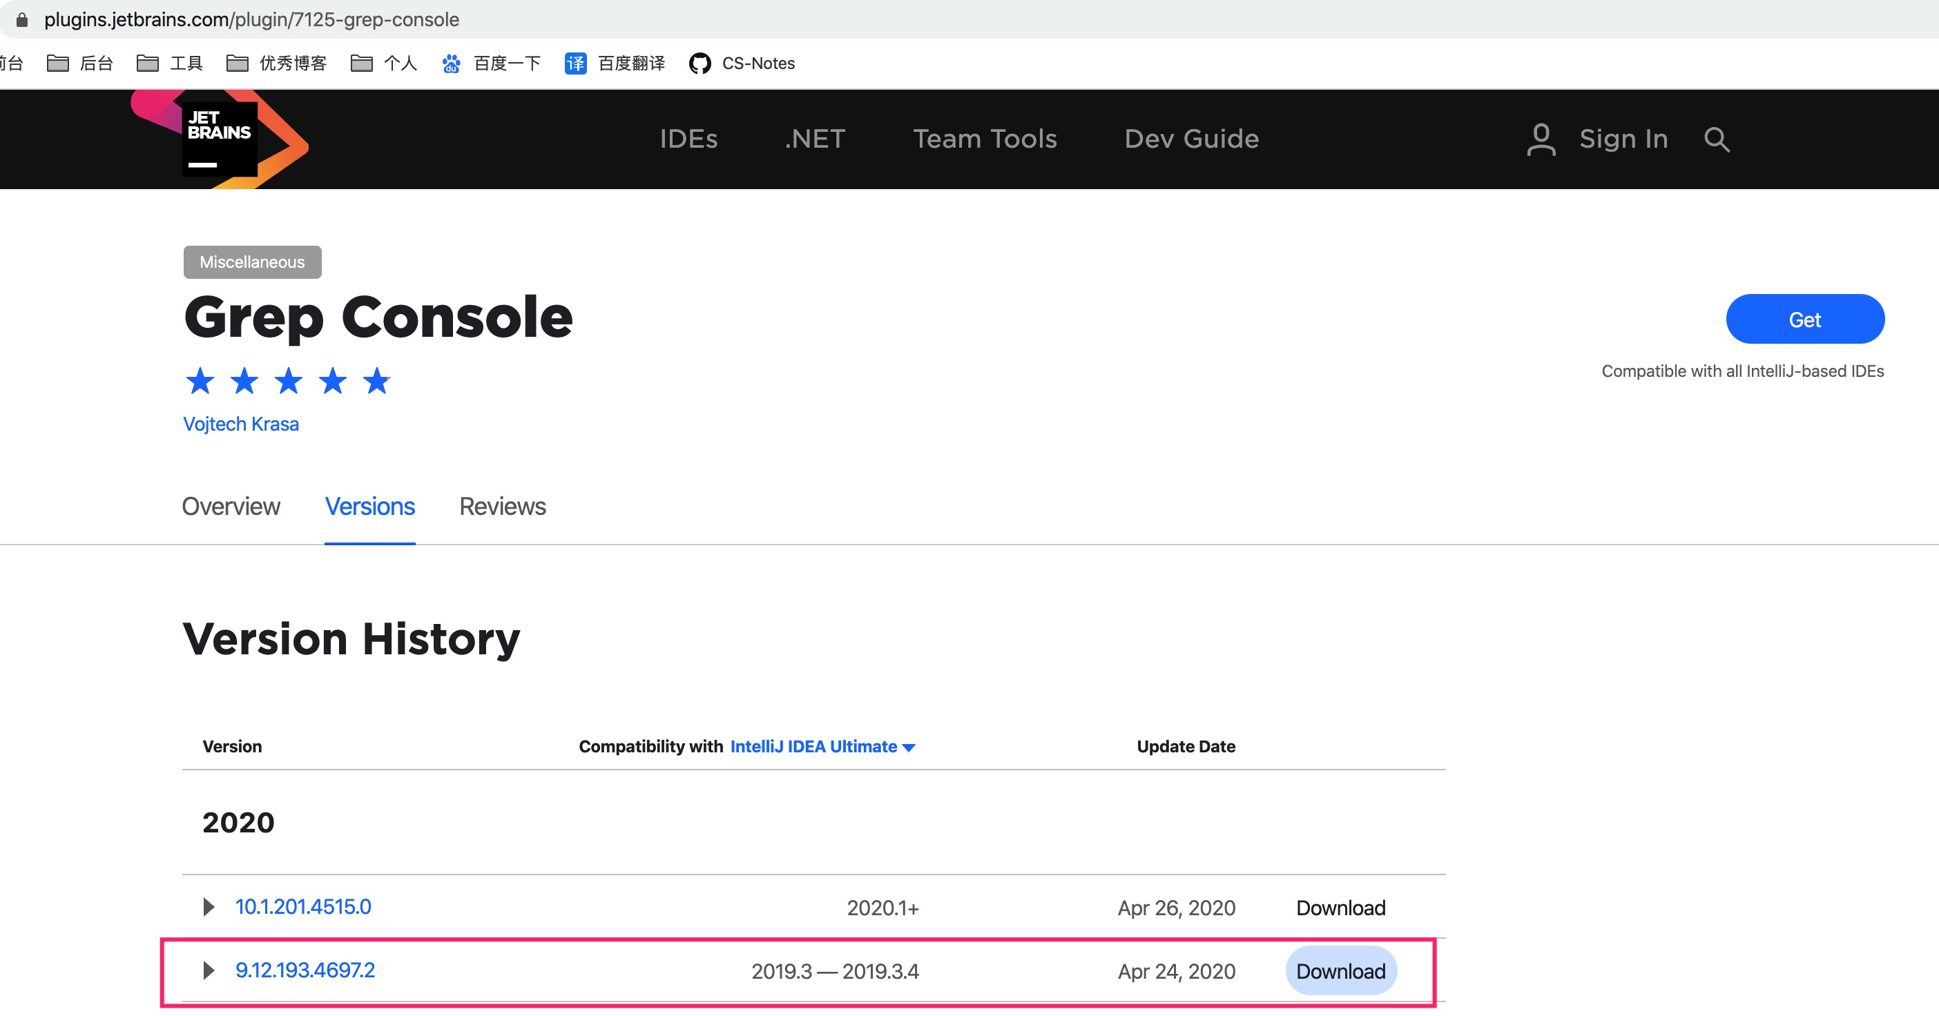
Task: Open the IDEs menu
Action: tap(688, 139)
